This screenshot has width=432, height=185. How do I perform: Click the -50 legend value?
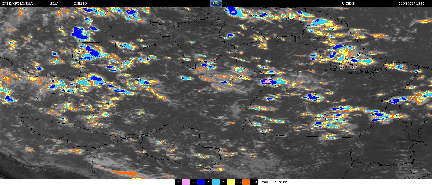click(x=223, y=182)
